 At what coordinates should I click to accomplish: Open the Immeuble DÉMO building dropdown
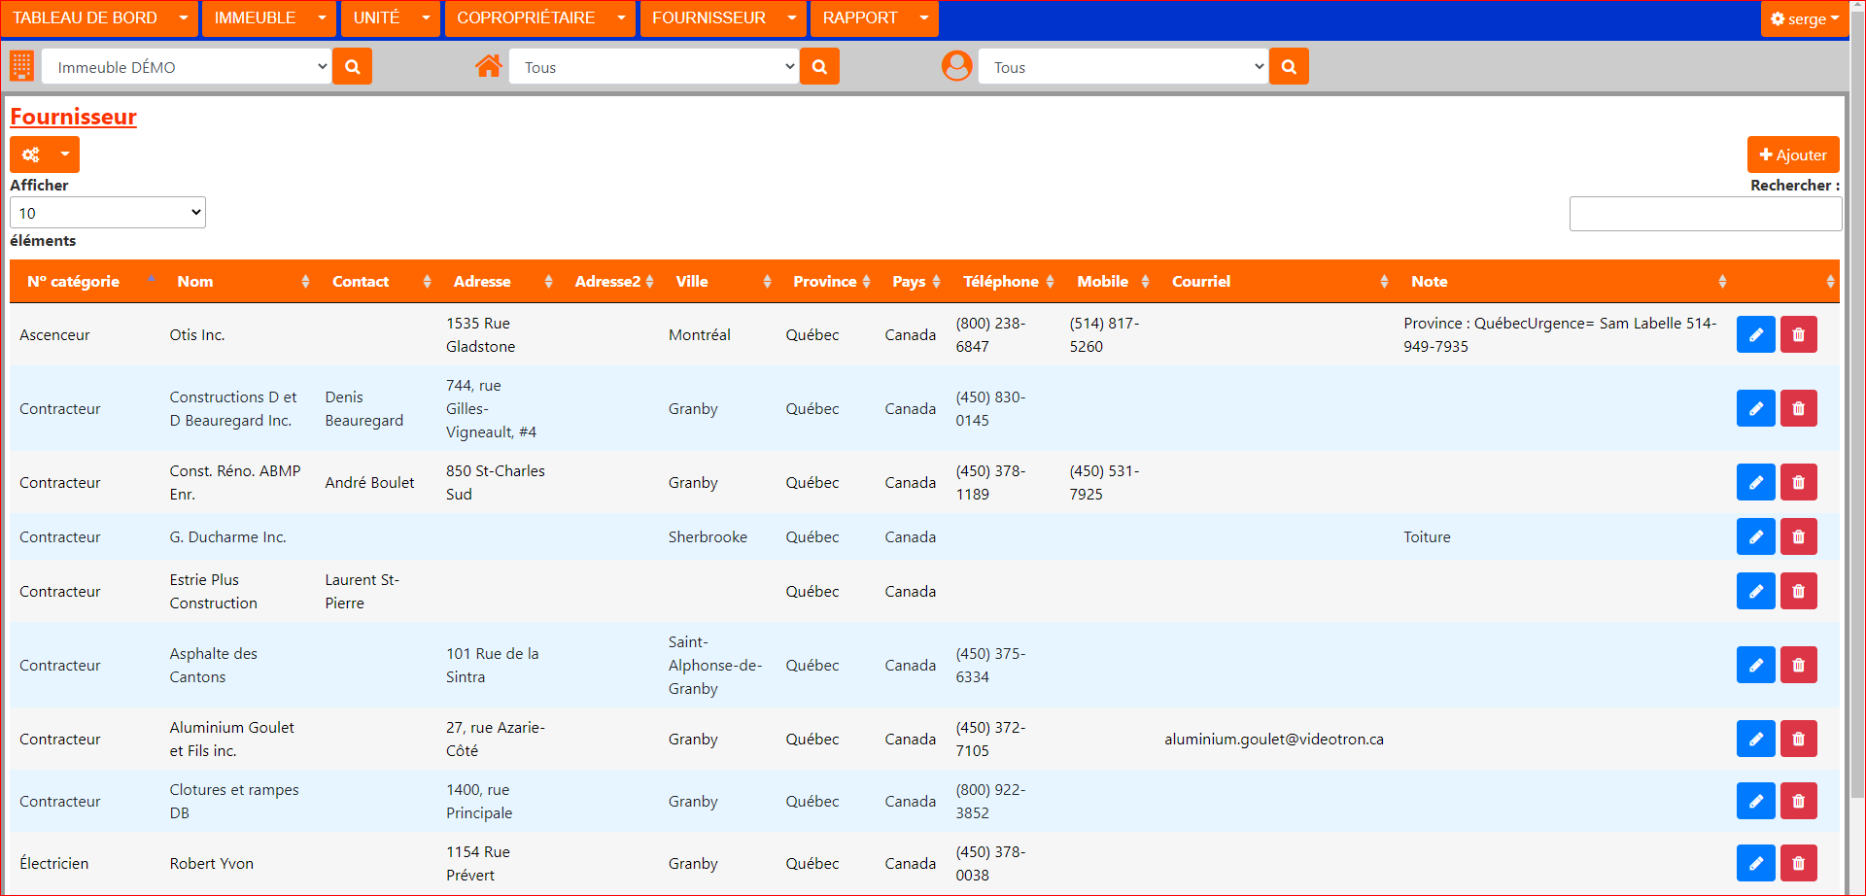(x=187, y=67)
